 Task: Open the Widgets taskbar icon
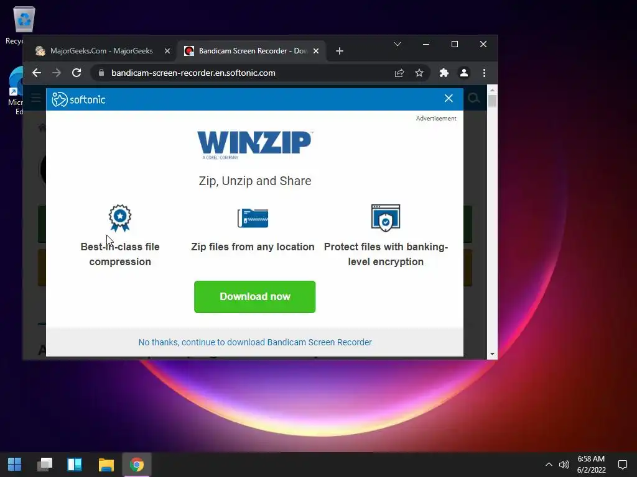(75, 465)
